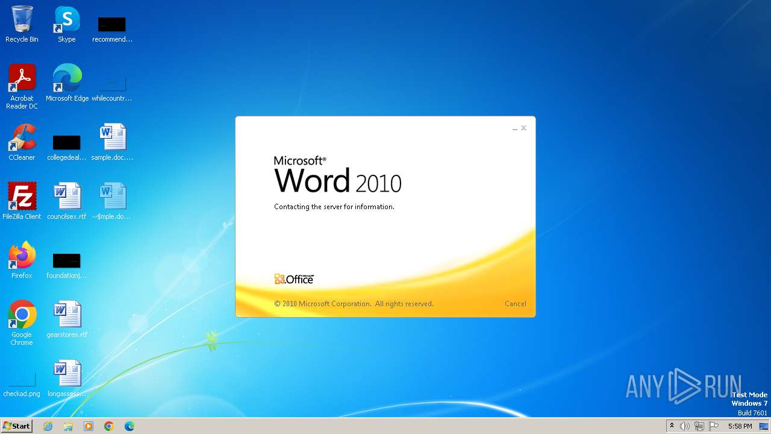
Task: Open Windows Explorer folder in taskbar
Action: [68, 426]
